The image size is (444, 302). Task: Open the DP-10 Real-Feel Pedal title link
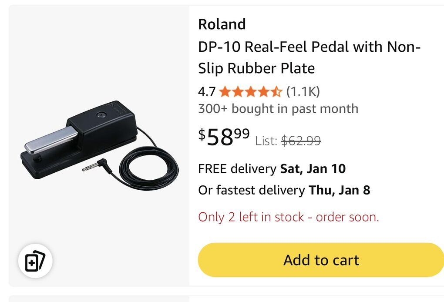point(309,57)
